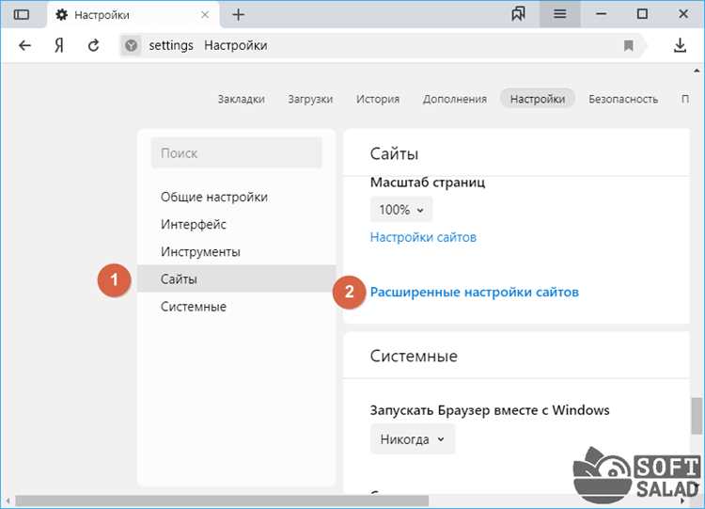Click Запускать Браузер вместе с Windows label

tap(490, 410)
